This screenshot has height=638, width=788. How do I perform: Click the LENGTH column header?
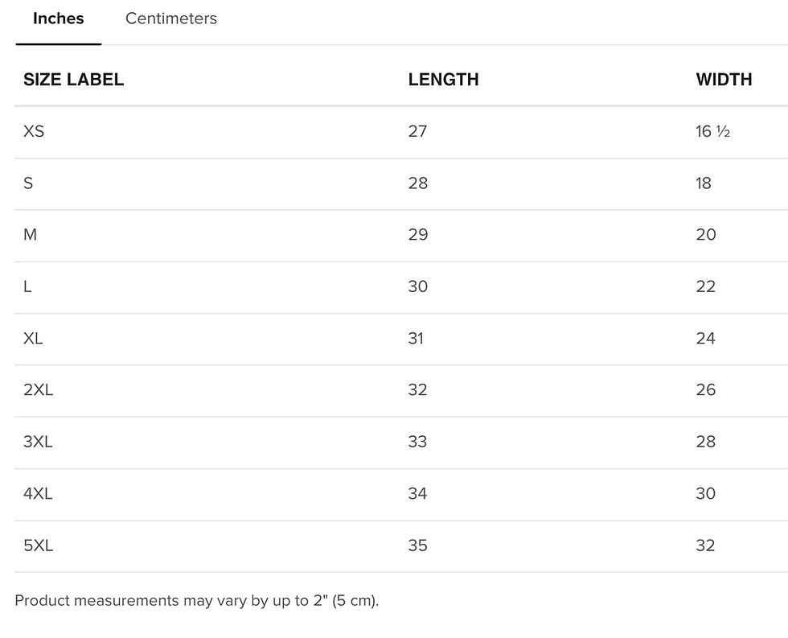443,80
